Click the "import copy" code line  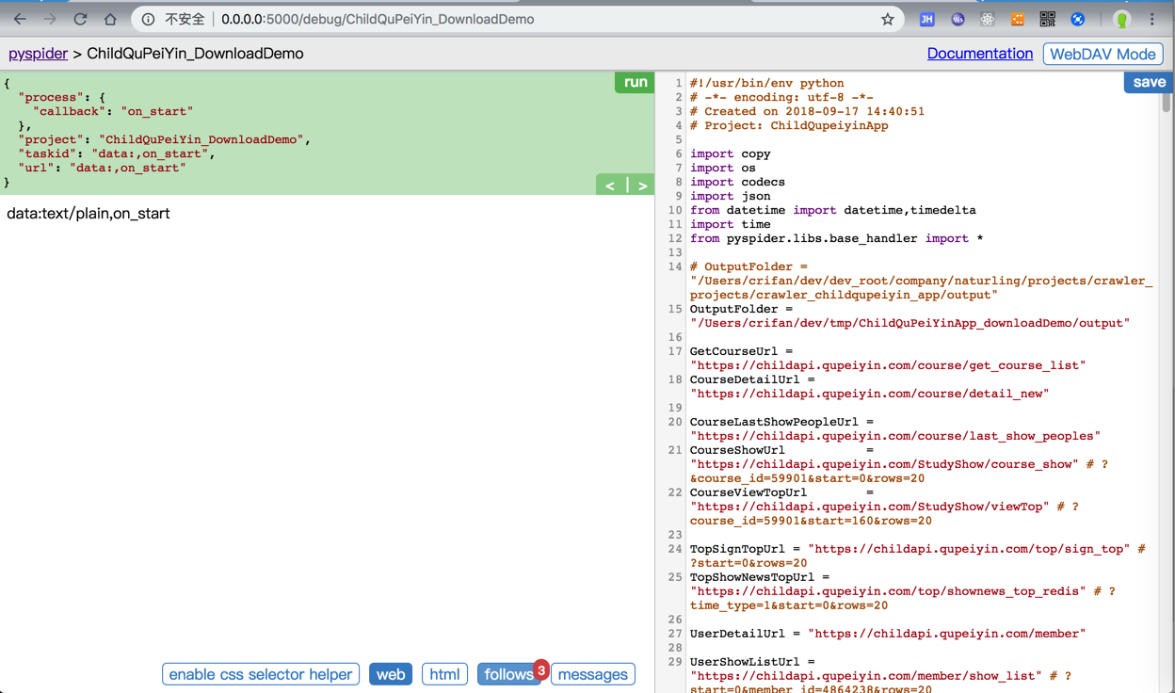click(731, 153)
